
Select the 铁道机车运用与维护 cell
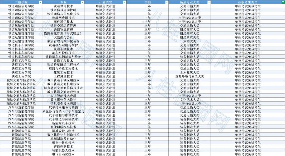[63, 45]
